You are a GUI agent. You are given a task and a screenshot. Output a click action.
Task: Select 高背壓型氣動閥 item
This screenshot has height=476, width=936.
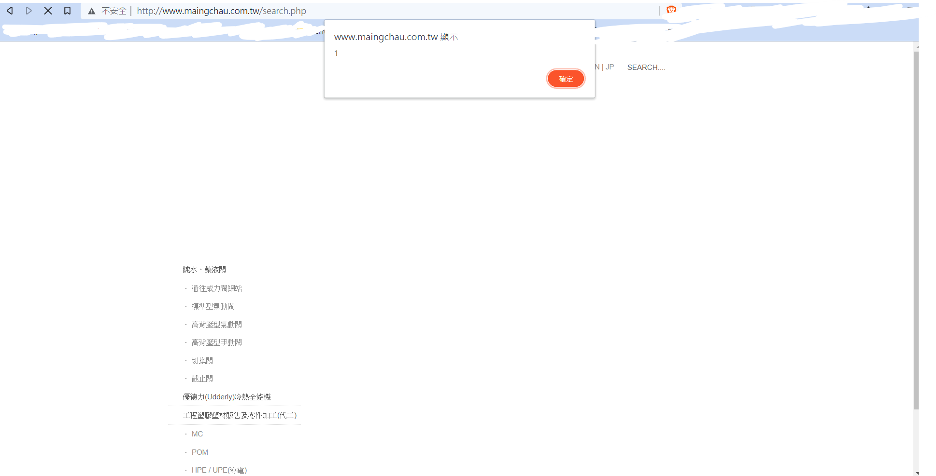(x=217, y=325)
